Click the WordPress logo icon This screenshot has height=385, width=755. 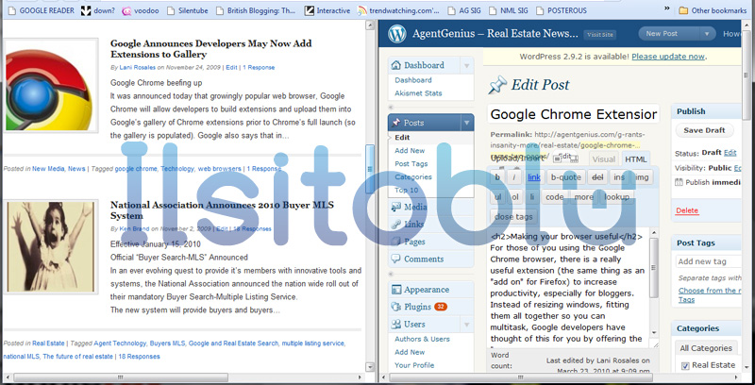click(397, 34)
